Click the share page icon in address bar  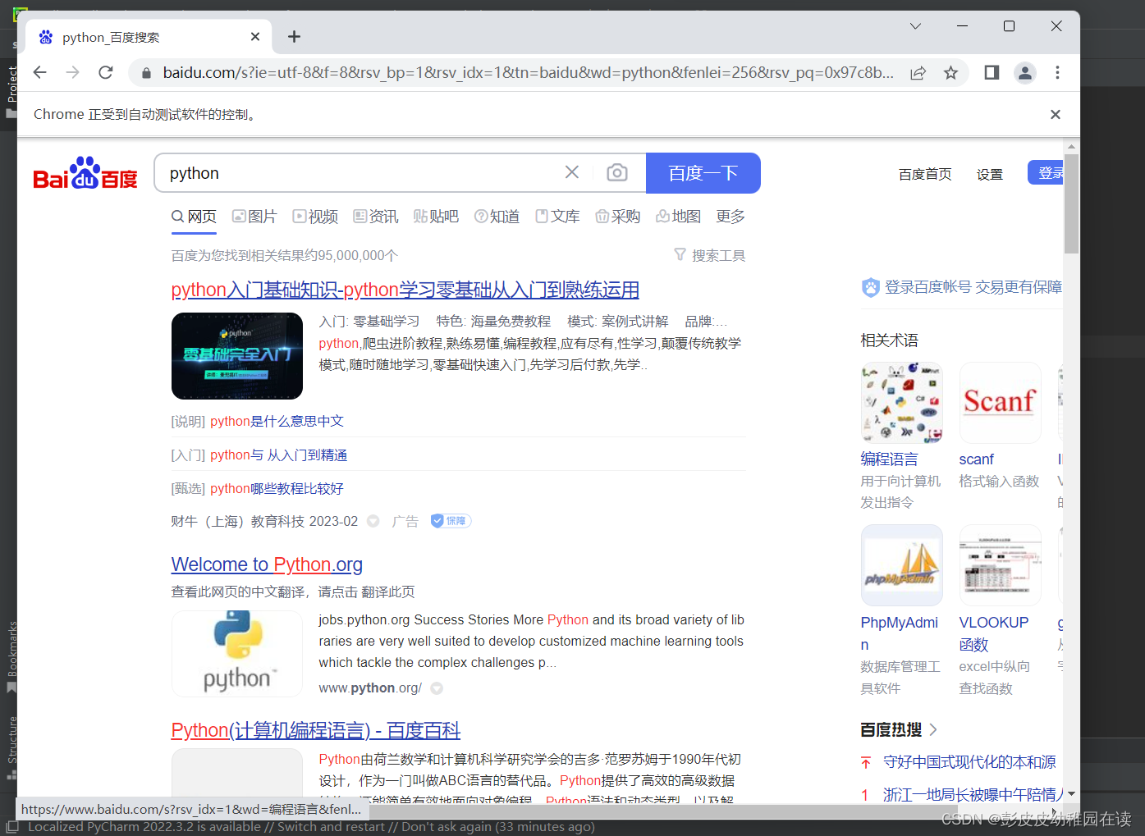pos(918,73)
